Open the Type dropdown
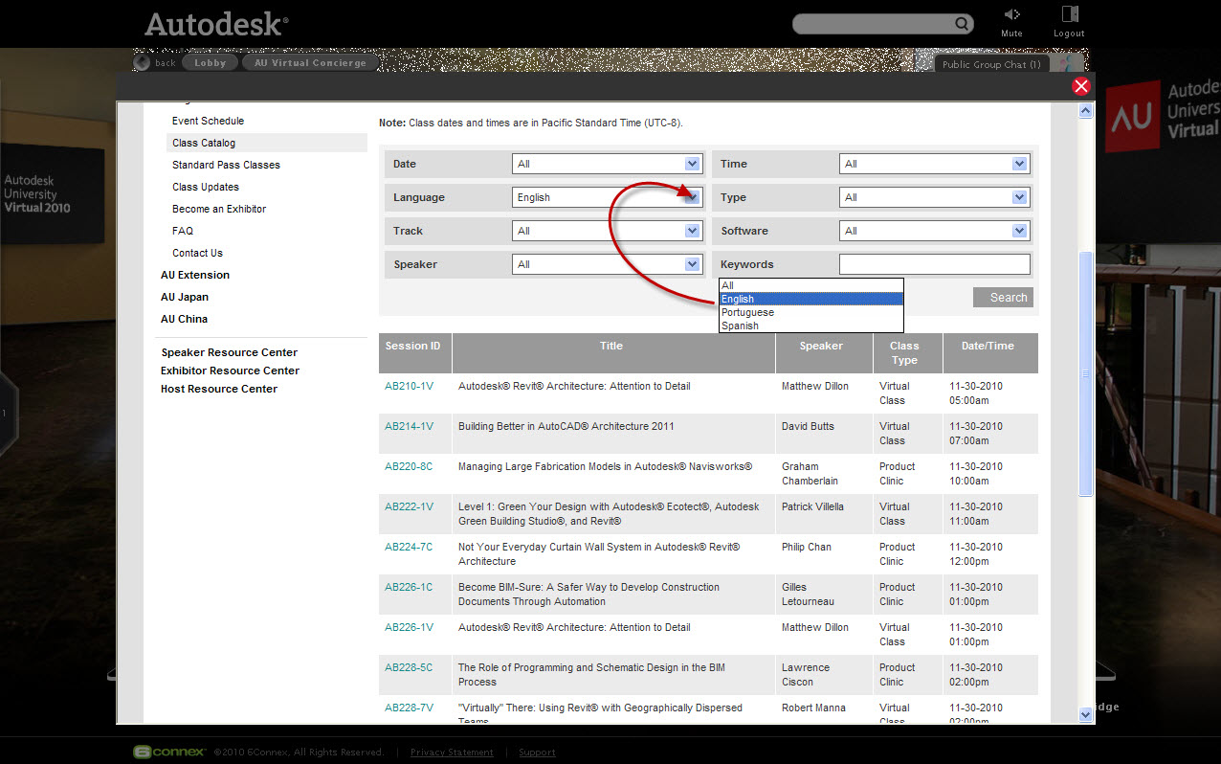The height and width of the screenshot is (764, 1221). (x=934, y=197)
